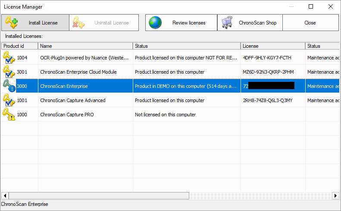Open Review licenses
The width and height of the screenshot is (341, 211).
click(181, 22)
